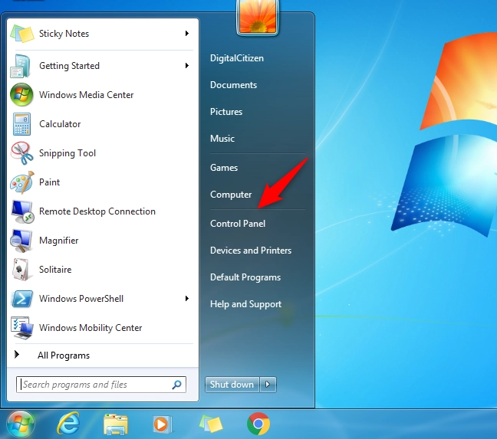Image resolution: width=497 pixels, height=439 pixels.
Task: Select the Remote Desktop Connection text label
Action: tap(97, 211)
